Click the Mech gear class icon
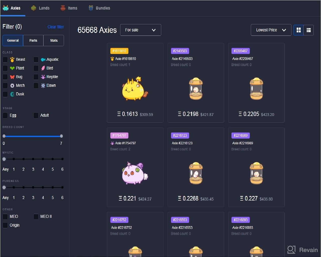The image size is (321, 257). tap(12, 86)
